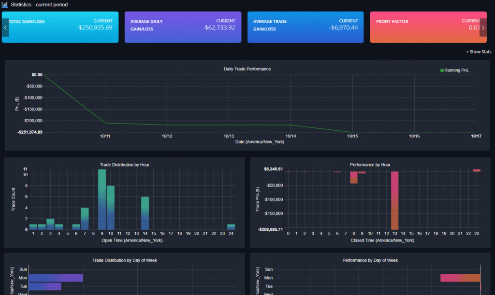
Task: Select the hour 24 trade count bar
Action: pyautogui.click(x=231, y=227)
